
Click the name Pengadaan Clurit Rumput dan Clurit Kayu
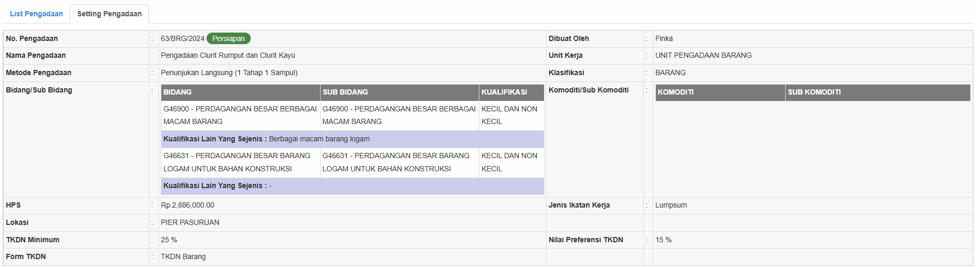click(228, 55)
